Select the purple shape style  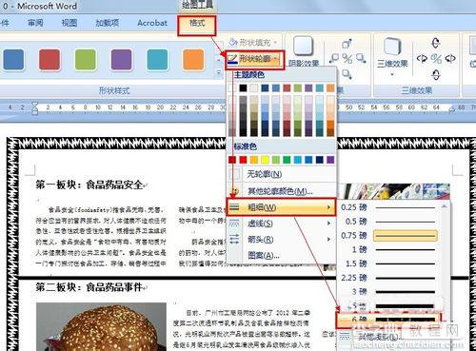tap(121, 59)
